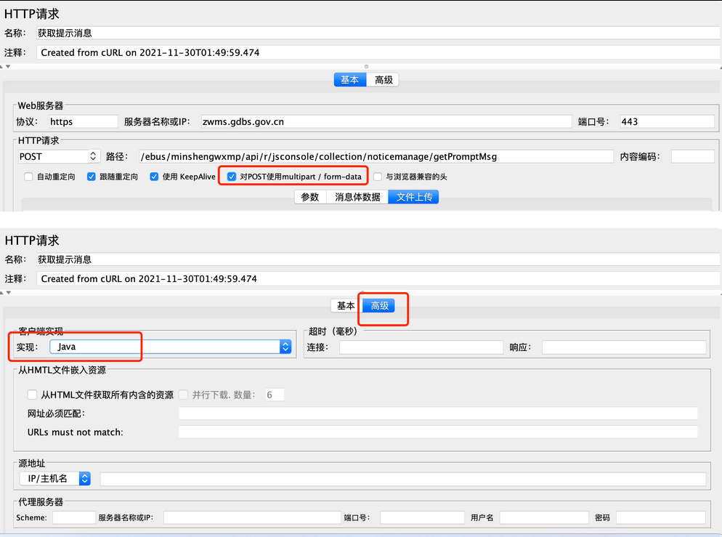Image resolution: width=722 pixels, height=537 pixels.
Task: Click the proxy 用户名 field
Action: (544, 517)
